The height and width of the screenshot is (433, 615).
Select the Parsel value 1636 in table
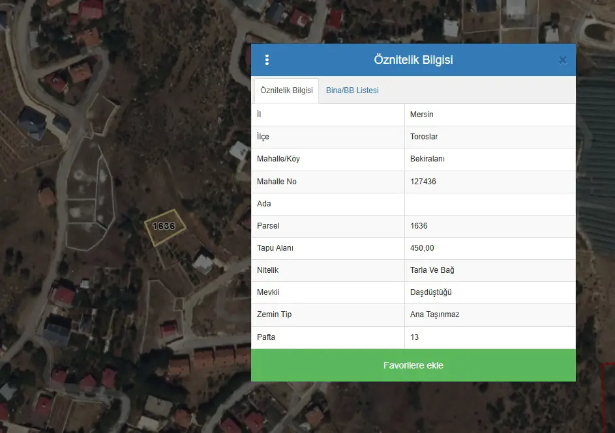pyautogui.click(x=419, y=226)
